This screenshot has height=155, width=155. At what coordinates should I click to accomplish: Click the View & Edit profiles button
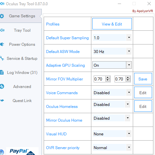click(112, 24)
